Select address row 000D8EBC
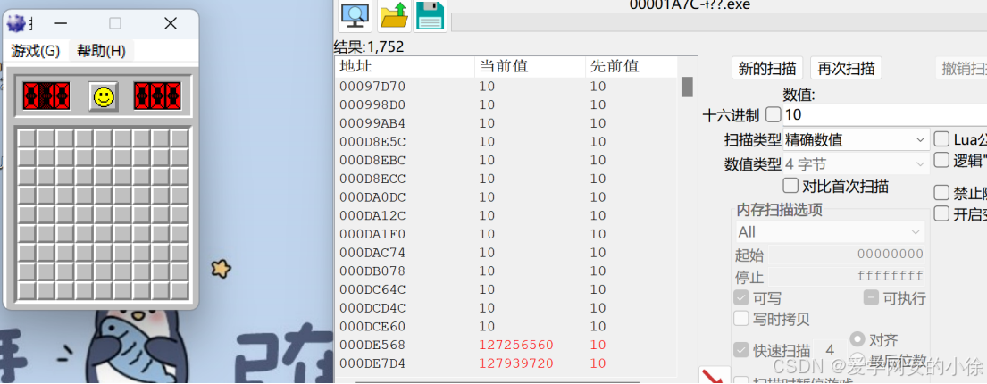This screenshot has height=384, width=987. 506,160
